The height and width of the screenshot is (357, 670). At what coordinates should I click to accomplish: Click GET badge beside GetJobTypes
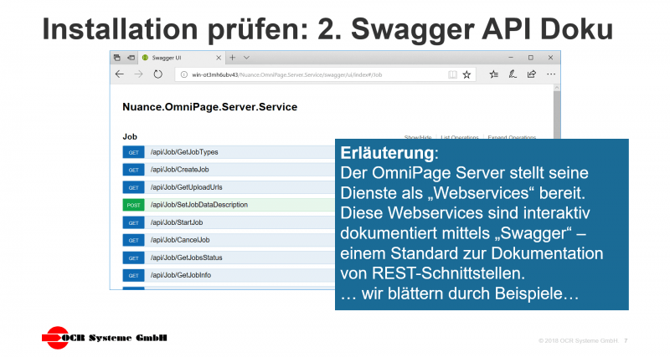click(133, 152)
